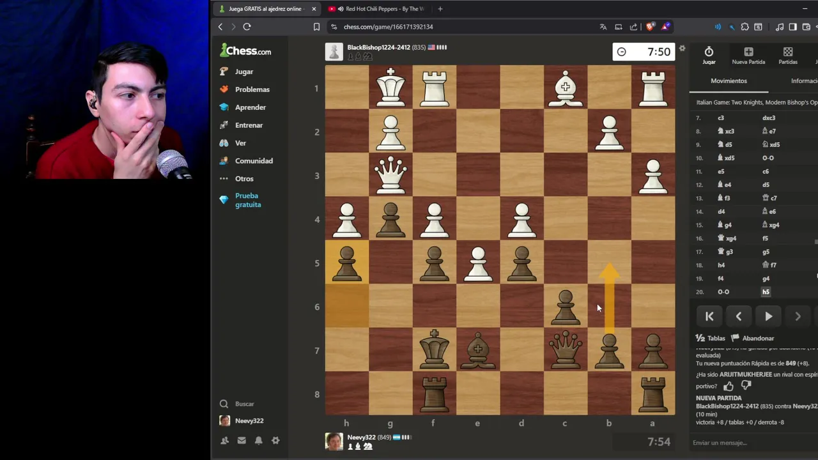Open the Jugar sidebar menu
818x460 pixels.
(236, 72)
